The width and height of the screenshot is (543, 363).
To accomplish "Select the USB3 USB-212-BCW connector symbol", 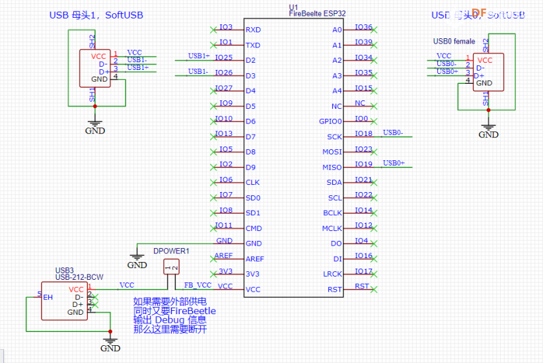I will point(65,301).
